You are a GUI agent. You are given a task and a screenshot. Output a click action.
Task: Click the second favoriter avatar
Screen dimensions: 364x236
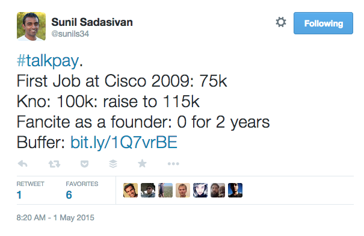click(x=148, y=190)
